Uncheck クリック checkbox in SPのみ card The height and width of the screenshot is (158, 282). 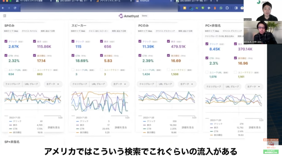[x=6, y=41]
